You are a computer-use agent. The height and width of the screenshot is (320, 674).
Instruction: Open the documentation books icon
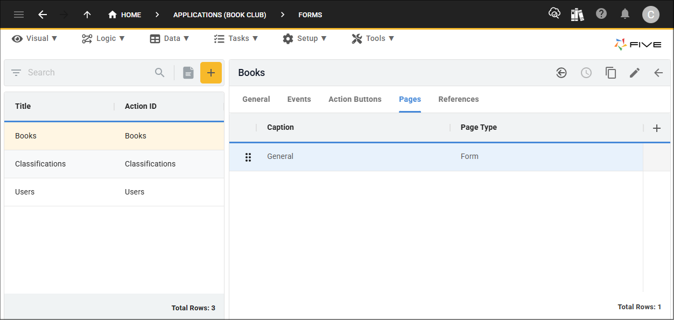(578, 15)
